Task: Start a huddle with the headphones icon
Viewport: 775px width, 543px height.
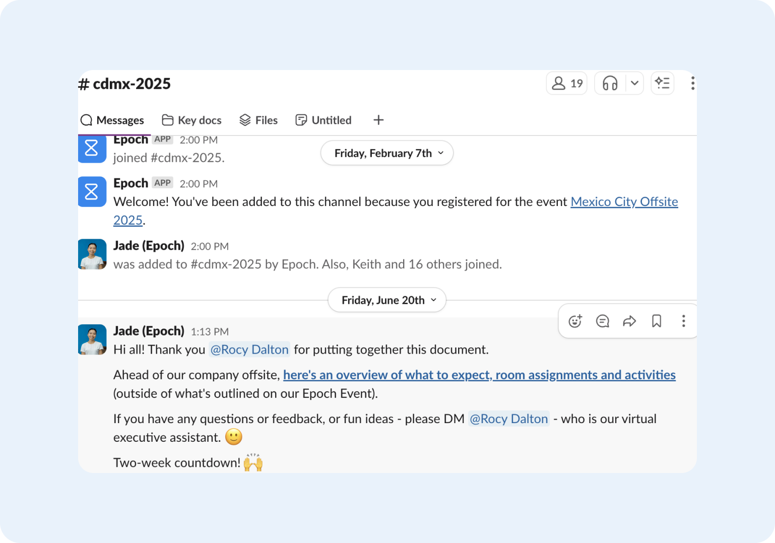Action: pos(610,83)
